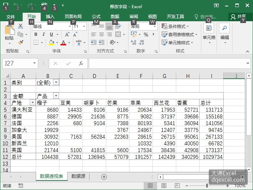Image resolution: width=253 pixels, height=190 pixels.
Task: Decrease indent in alignment group
Action: [93, 43]
